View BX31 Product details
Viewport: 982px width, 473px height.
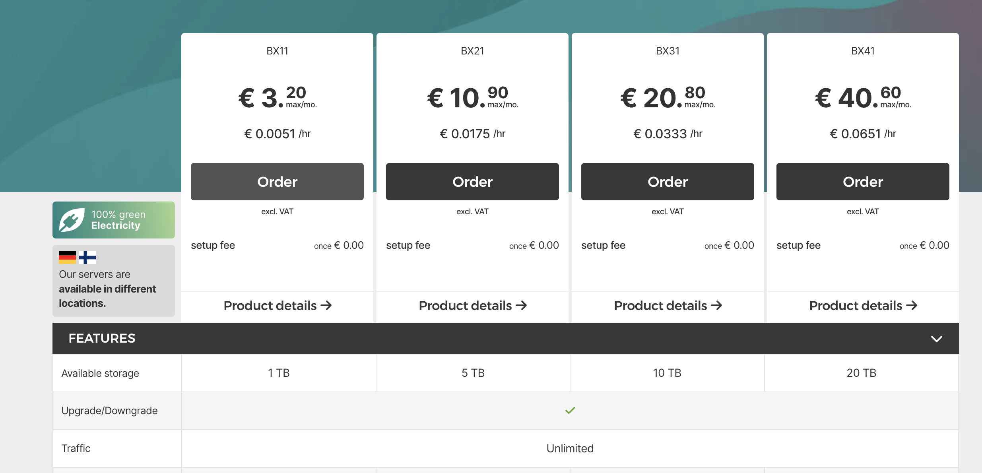point(661,305)
